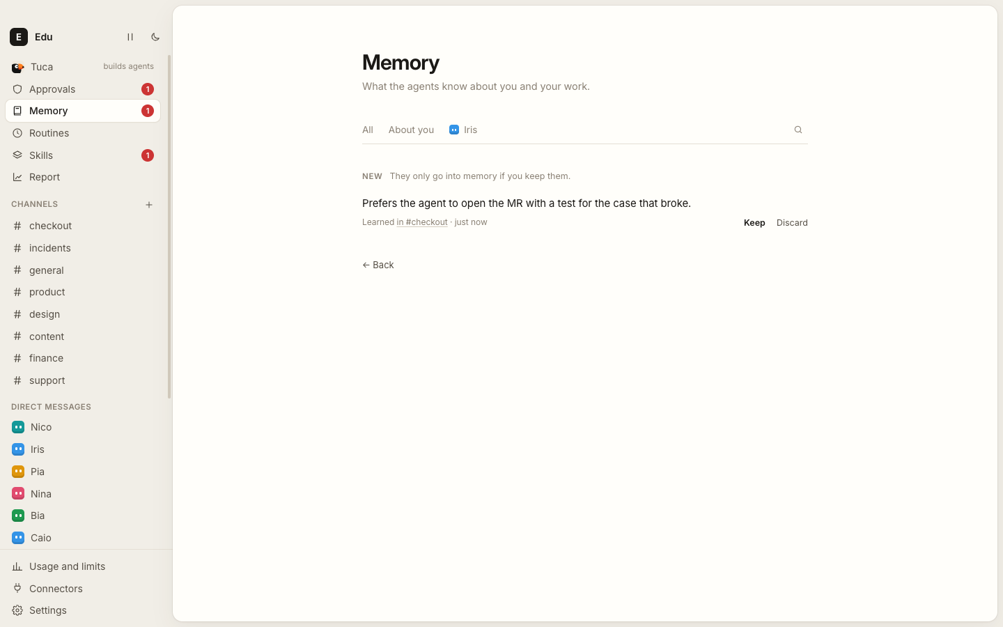The image size is (1003, 627).
Task: Open direct message with Pia
Action: pos(83,472)
